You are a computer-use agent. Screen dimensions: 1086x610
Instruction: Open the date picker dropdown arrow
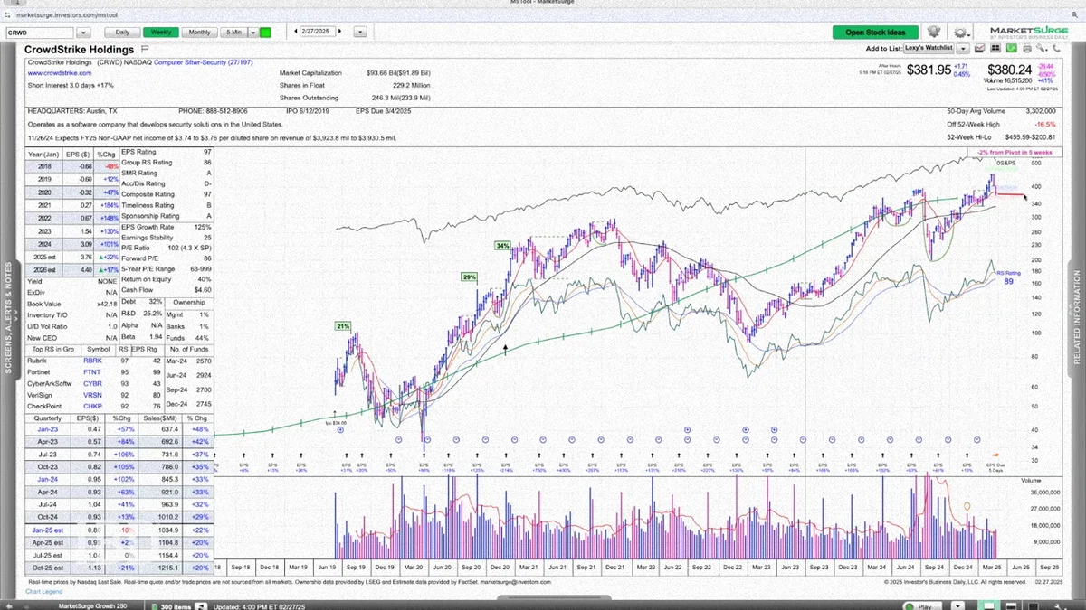point(360,32)
